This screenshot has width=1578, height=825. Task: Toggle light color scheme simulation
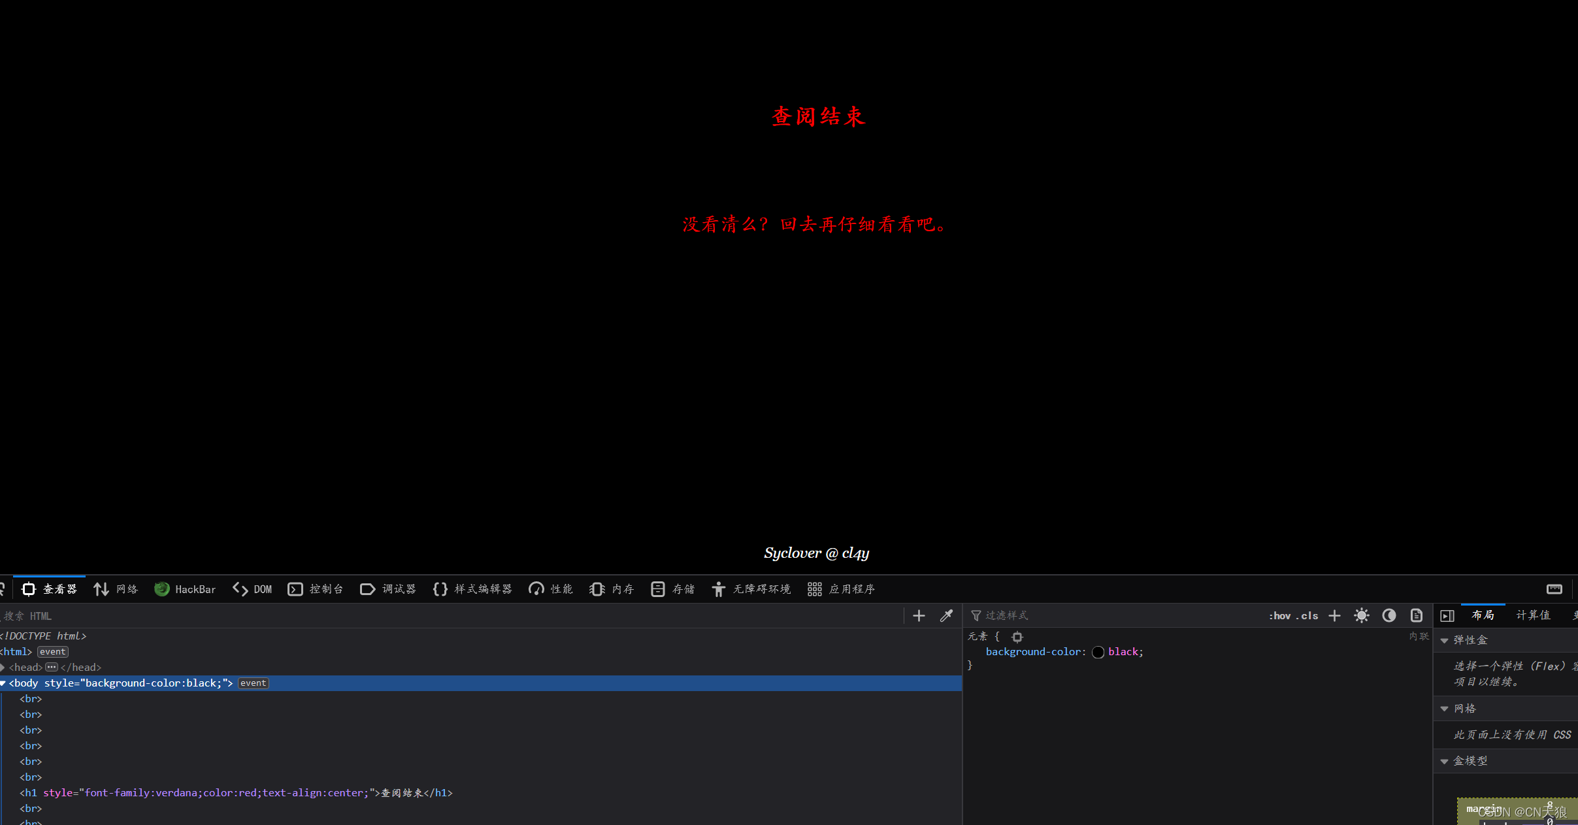1362,616
